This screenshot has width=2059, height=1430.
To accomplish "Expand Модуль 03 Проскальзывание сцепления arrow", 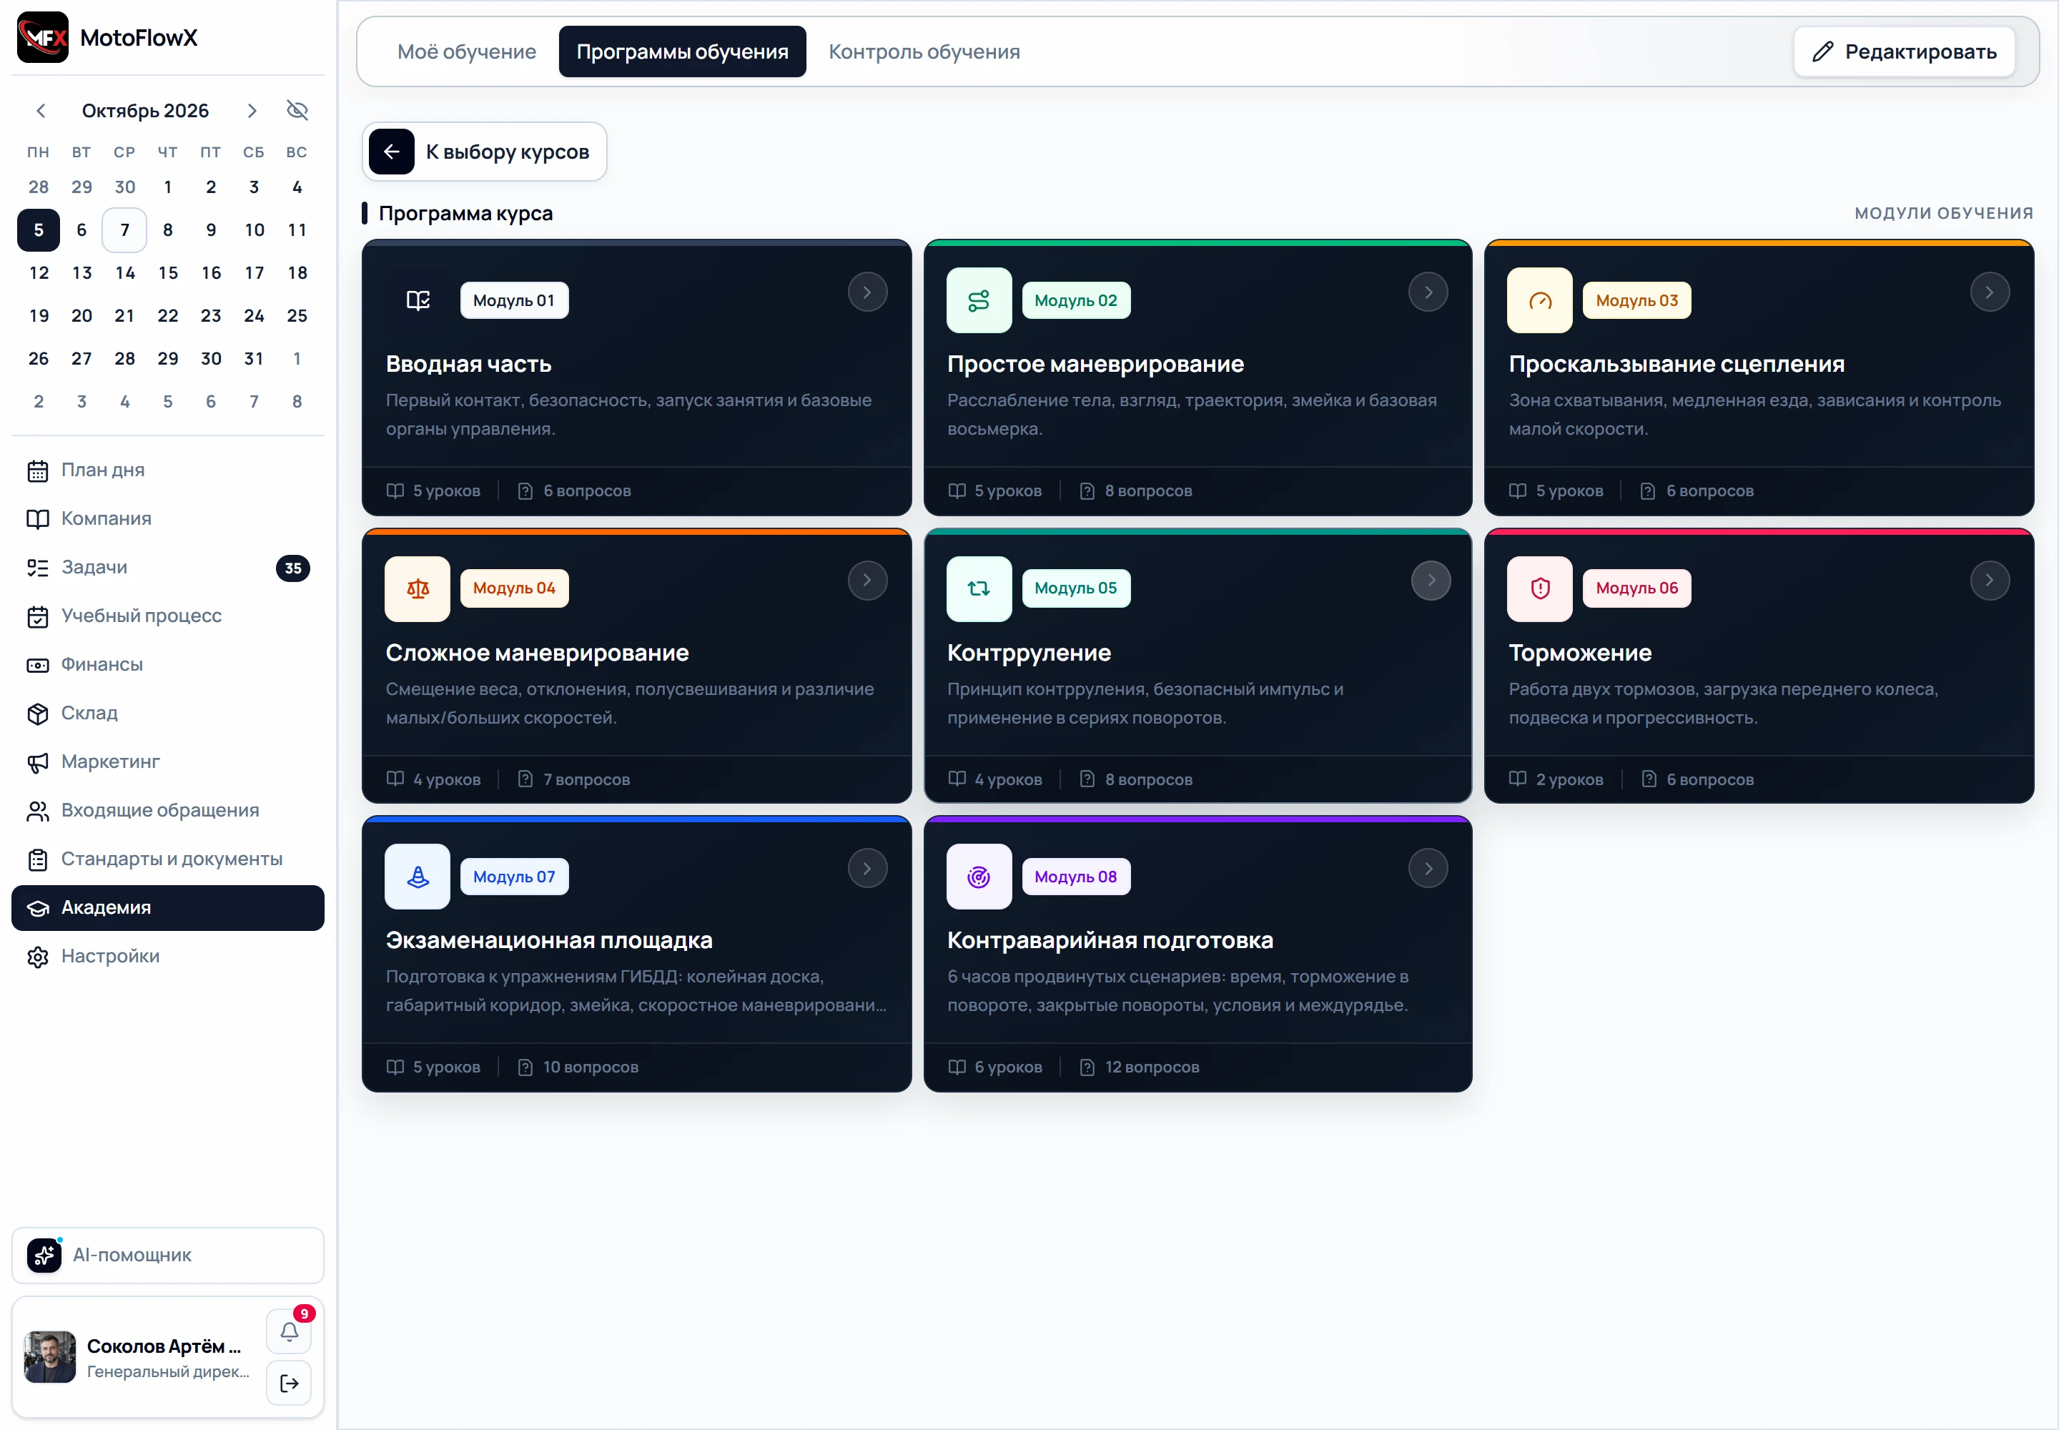I will (x=1989, y=292).
